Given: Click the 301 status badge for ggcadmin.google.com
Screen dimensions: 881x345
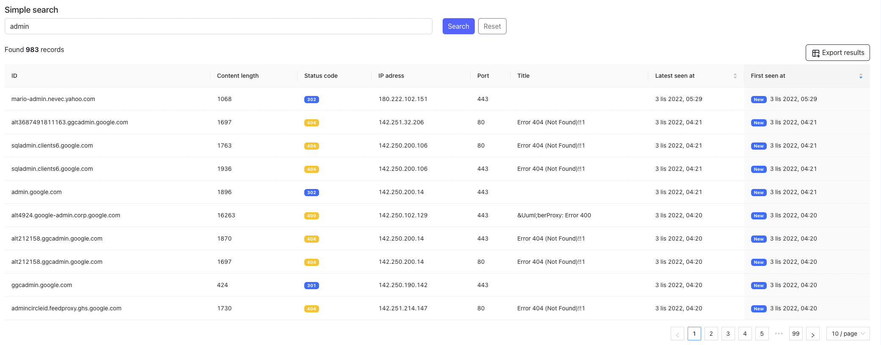Looking at the screenshot, I should pyautogui.click(x=311, y=286).
